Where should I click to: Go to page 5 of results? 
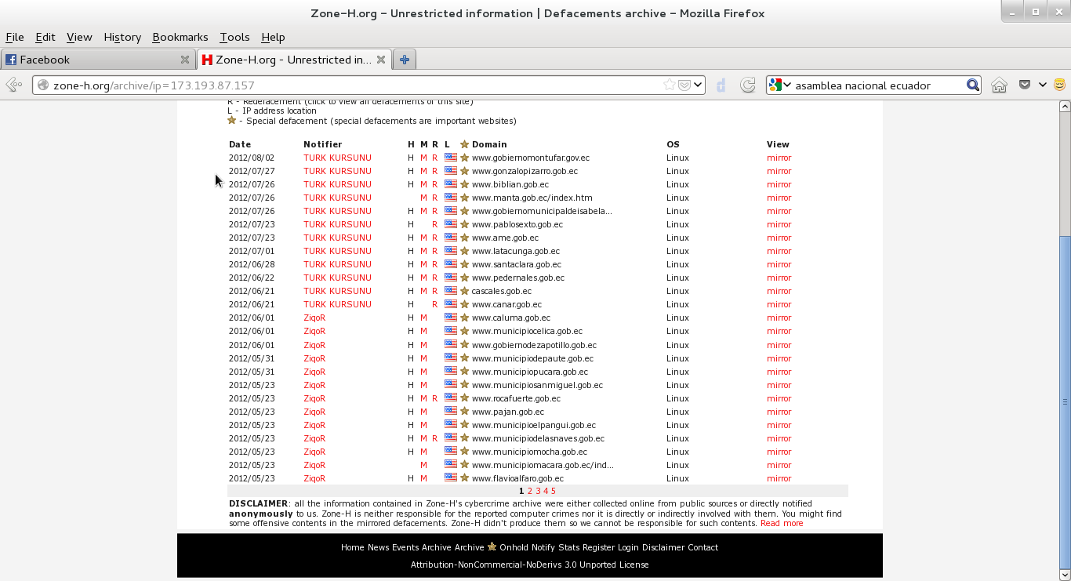(x=553, y=491)
